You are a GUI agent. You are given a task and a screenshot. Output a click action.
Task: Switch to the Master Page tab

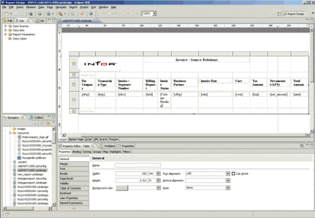[76, 139]
